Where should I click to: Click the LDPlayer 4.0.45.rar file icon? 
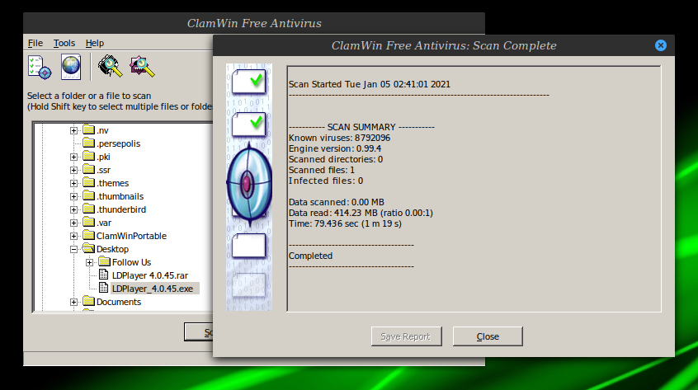point(104,275)
